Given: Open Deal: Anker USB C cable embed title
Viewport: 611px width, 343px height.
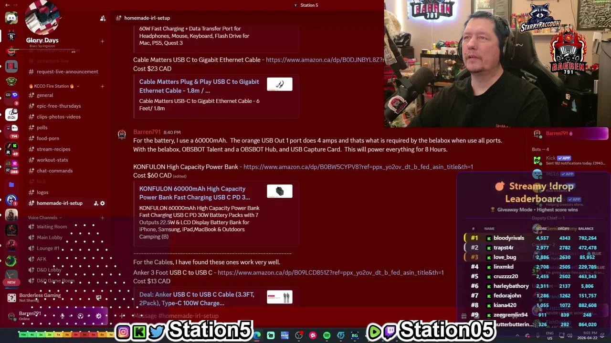Looking at the screenshot, I should (197, 299).
